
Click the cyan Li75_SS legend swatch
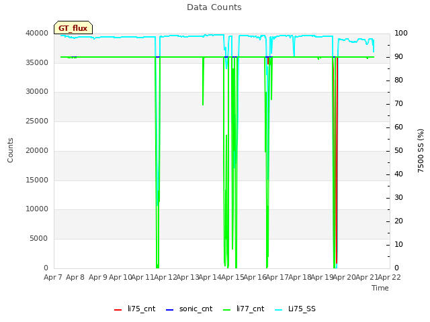pyautogui.click(x=278, y=310)
